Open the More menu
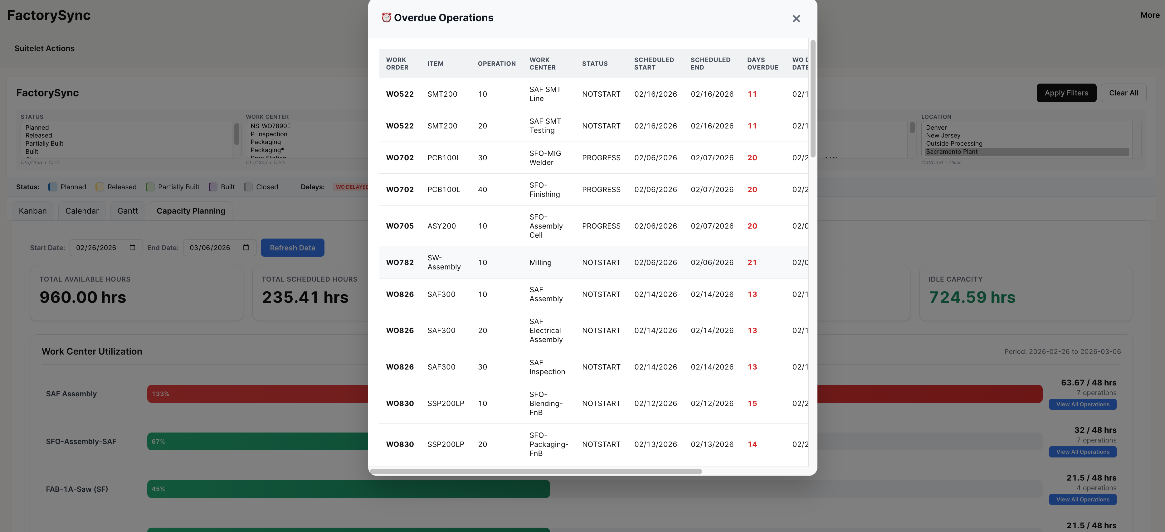Viewport: 1165px width, 532px height. click(x=1150, y=15)
